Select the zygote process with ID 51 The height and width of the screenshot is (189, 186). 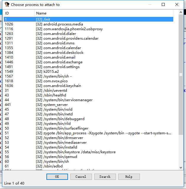89,133
